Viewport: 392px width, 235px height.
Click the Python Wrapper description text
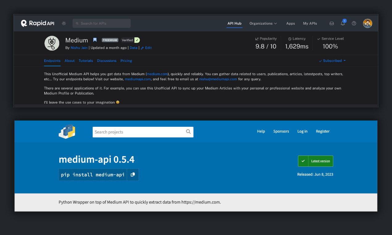pos(140,202)
